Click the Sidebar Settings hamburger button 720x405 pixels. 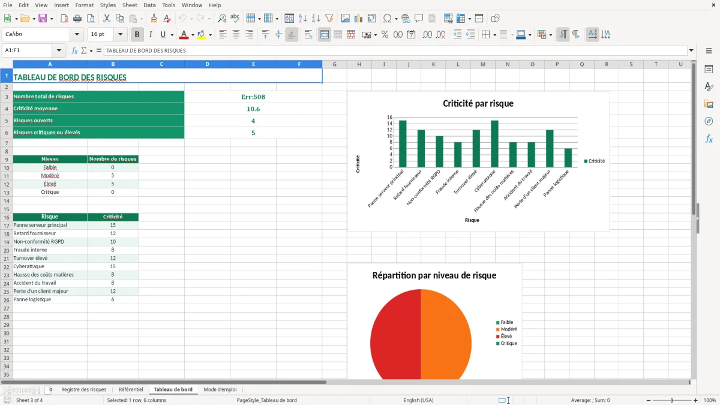click(x=709, y=50)
